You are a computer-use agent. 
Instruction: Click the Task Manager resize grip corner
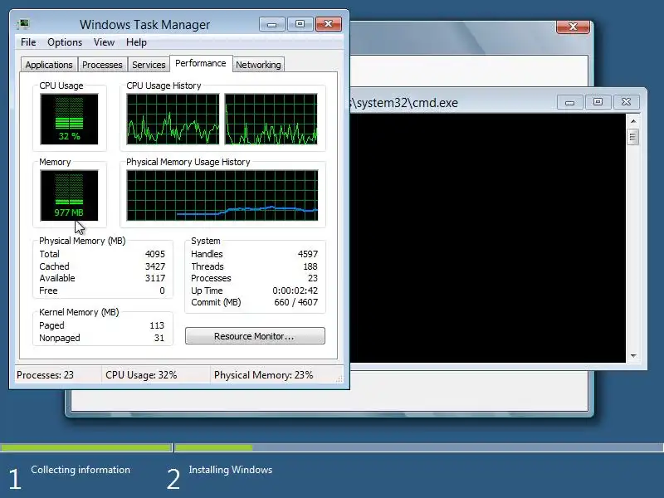339,378
